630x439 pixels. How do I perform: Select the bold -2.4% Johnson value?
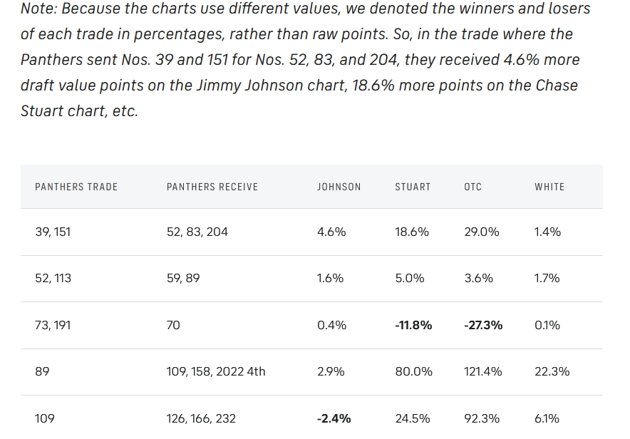334,418
